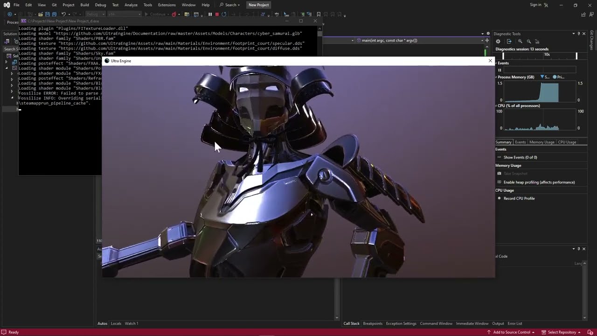Undo the last action using the toolbar

63,14
